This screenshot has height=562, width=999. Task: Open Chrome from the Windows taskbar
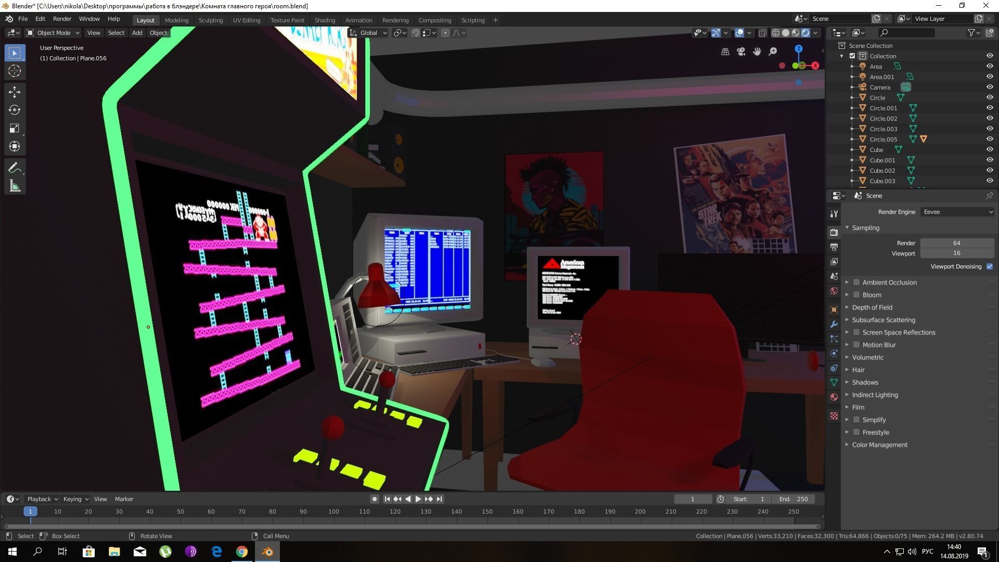(x=242, y=552)
